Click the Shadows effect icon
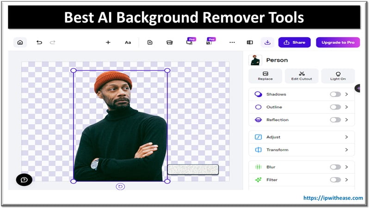Viewport: 370px width, 209px height. (x=259, y=94)
